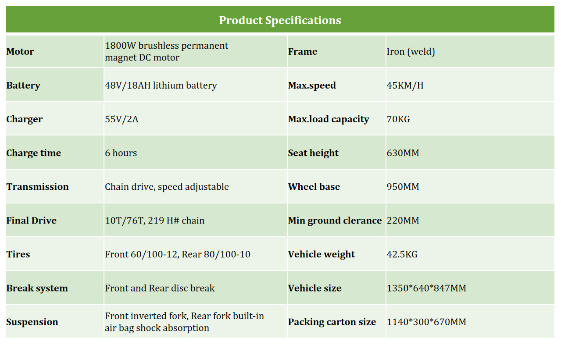The image size is (561, 345).
Task: Click the 48V/18AH lithium battery value
Action: (x=161, y=85)
